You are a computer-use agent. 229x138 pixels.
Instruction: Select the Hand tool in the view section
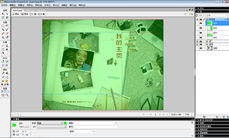pos(3,95)
